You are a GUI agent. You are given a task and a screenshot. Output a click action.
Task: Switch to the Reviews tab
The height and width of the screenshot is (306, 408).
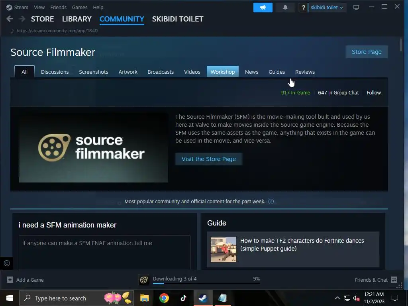[x=305, y=72]
